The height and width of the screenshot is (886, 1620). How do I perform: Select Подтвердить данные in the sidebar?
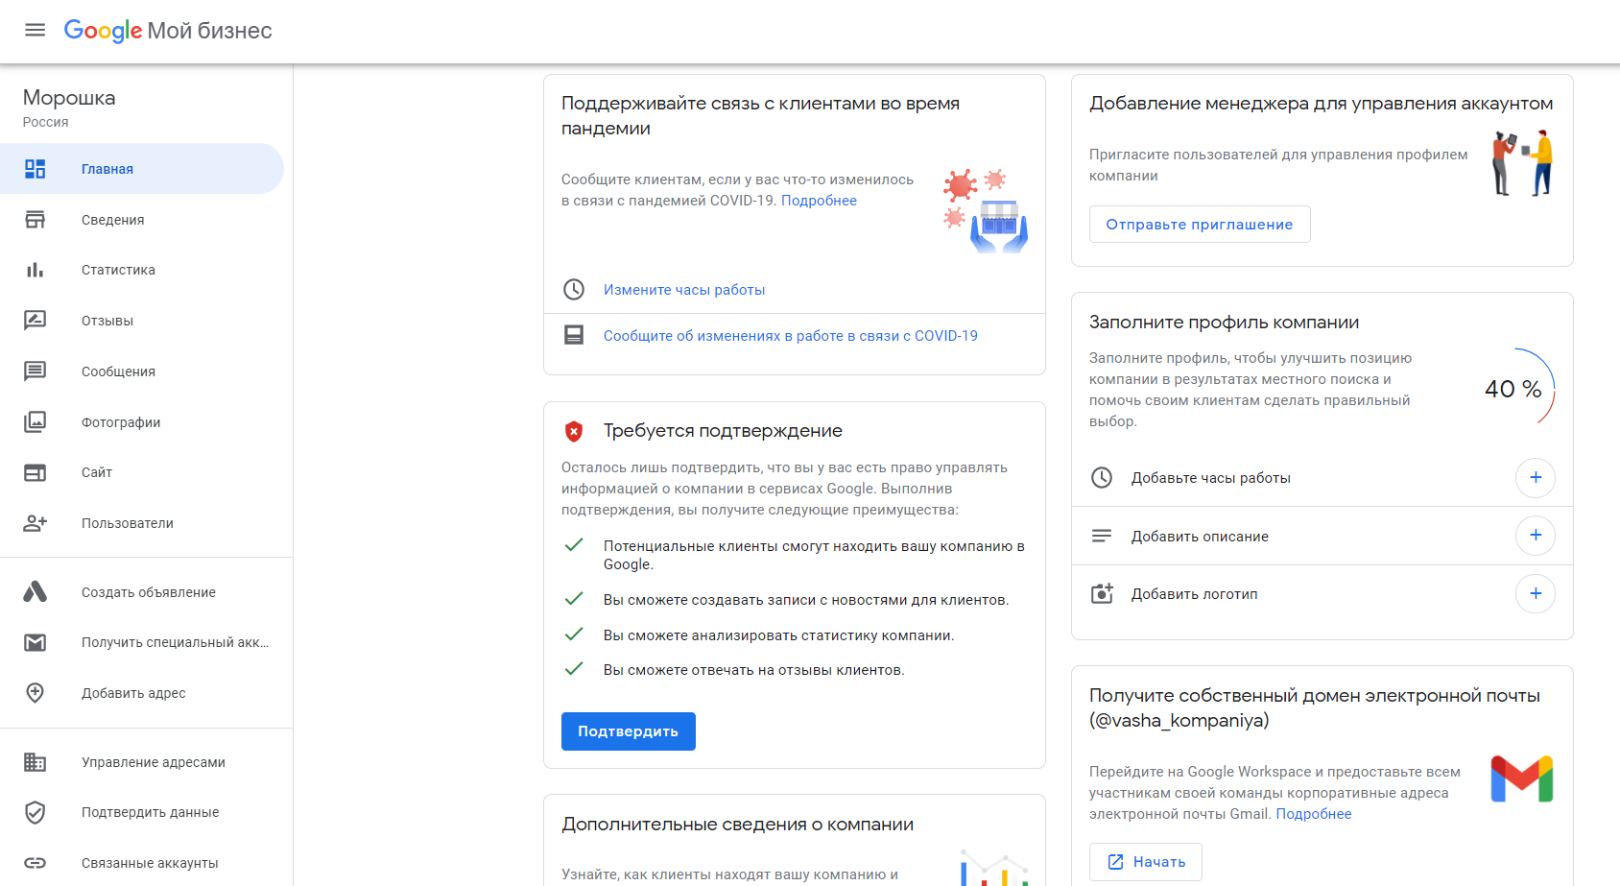coord(142,812)
